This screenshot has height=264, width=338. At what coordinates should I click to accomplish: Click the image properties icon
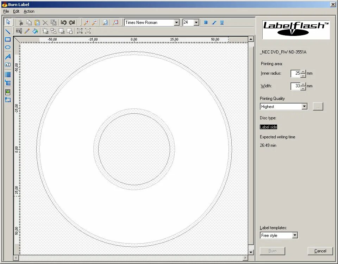click(x=19, y=31)
